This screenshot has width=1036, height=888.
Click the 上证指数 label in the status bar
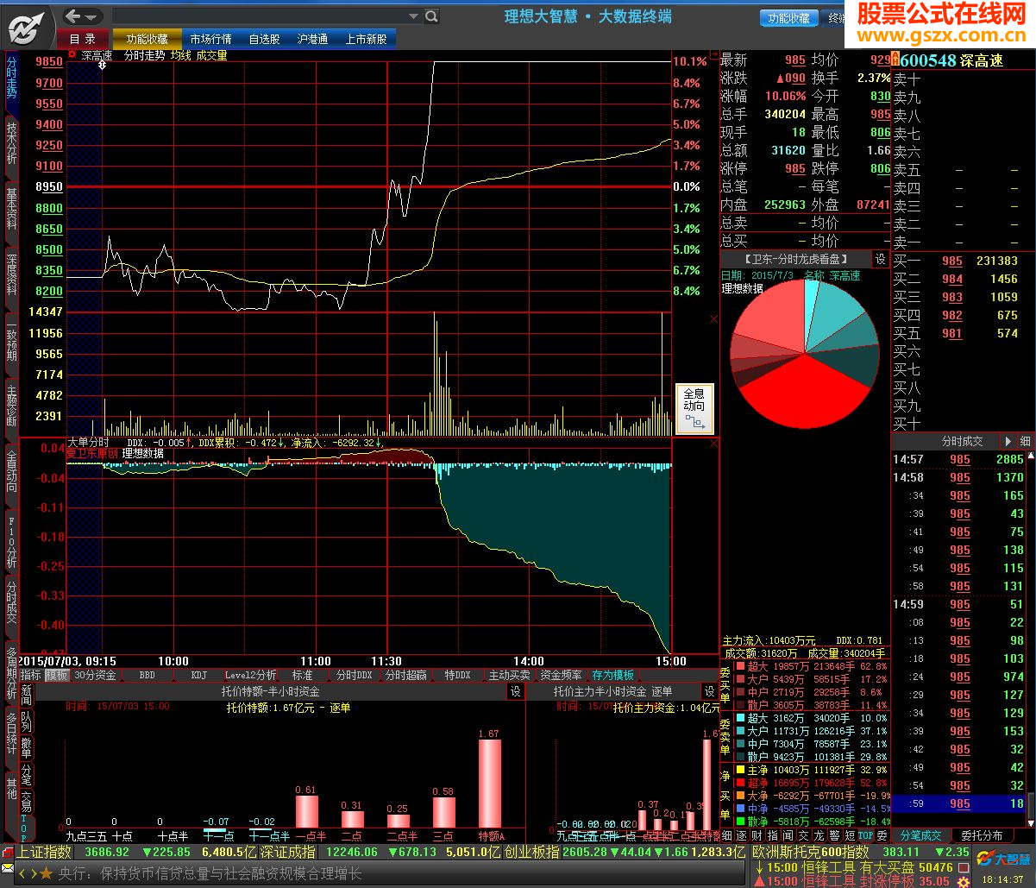click(x=43, y=852)
